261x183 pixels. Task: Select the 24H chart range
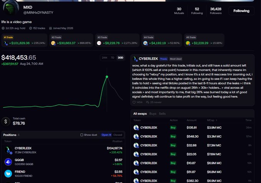pos(104,58)
